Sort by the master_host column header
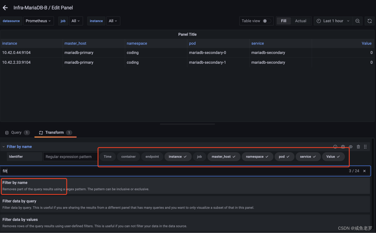This screenshot has height=233, width=376. click(75, 43)
